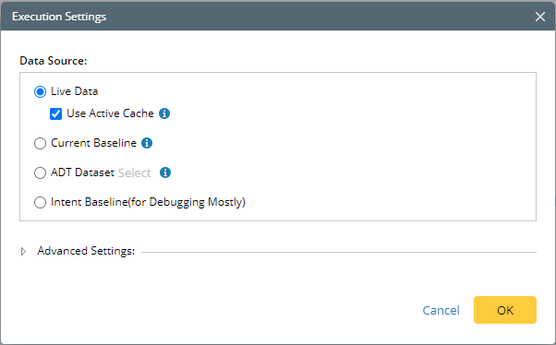556x345 pixels.
Task: Uncheck the Use Active Cache checkbox
Action: pos(55,114)
